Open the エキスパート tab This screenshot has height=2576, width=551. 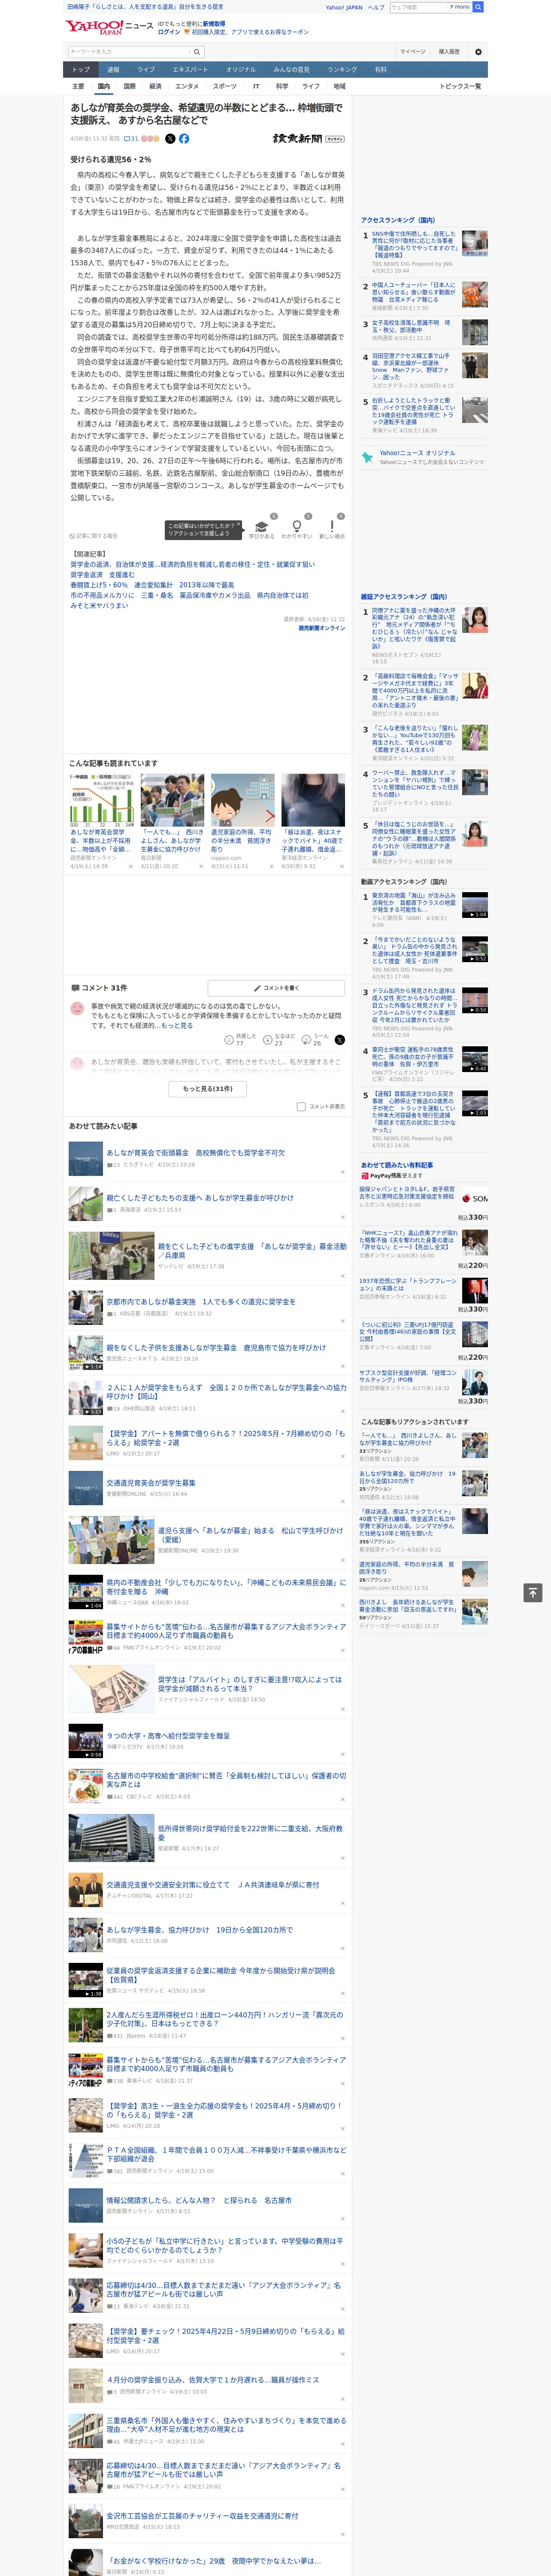tap(190, 70)
